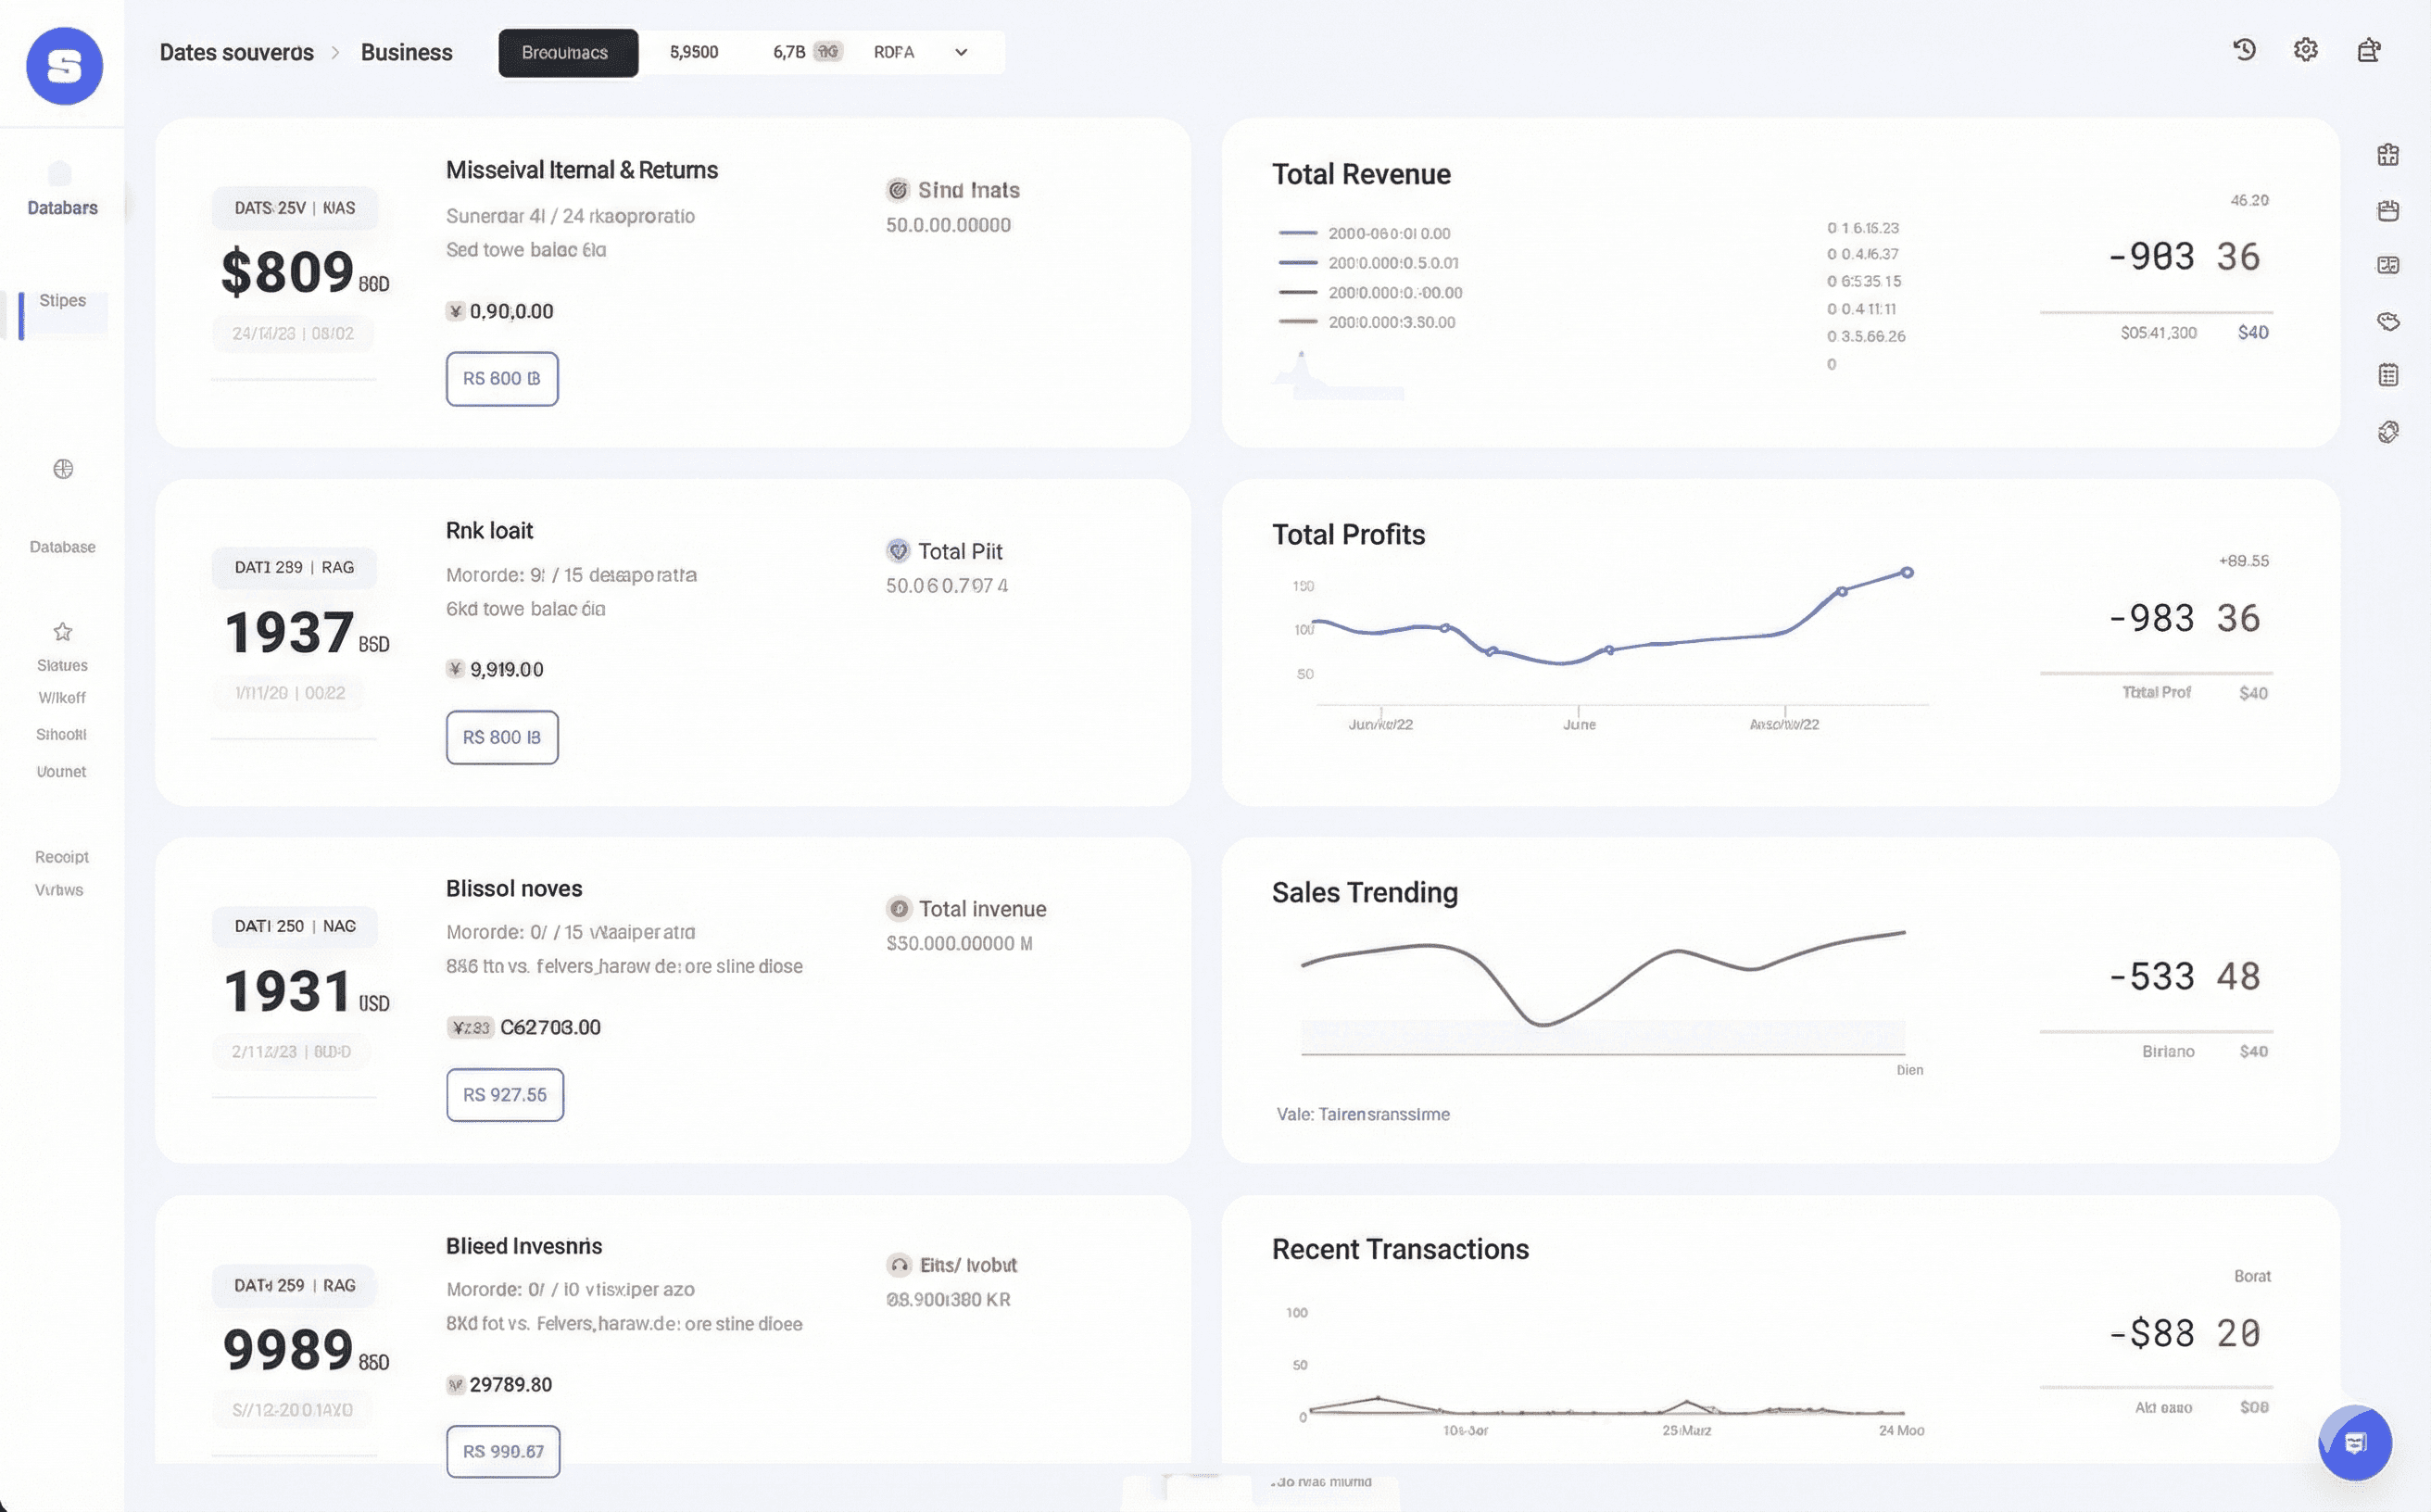The height and width of the screenshot is (1512, 2431).
Task: Click the globe icon in left sidebar
Action: [63, 469]
